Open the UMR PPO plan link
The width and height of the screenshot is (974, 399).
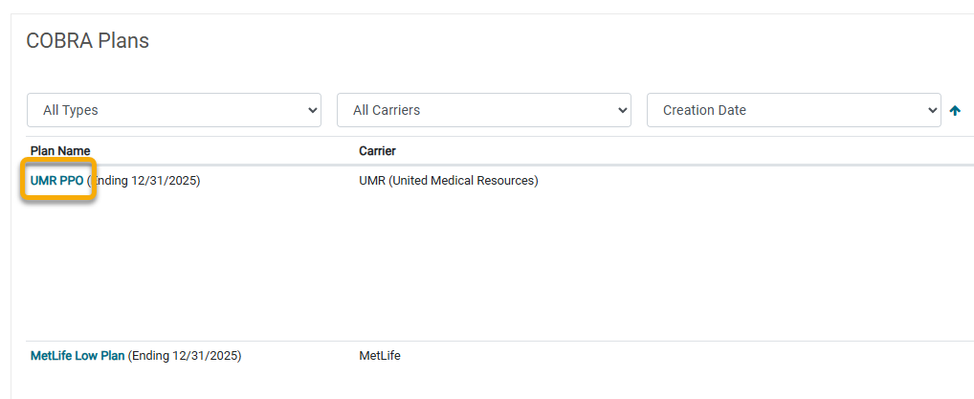(x=56, y=181)
